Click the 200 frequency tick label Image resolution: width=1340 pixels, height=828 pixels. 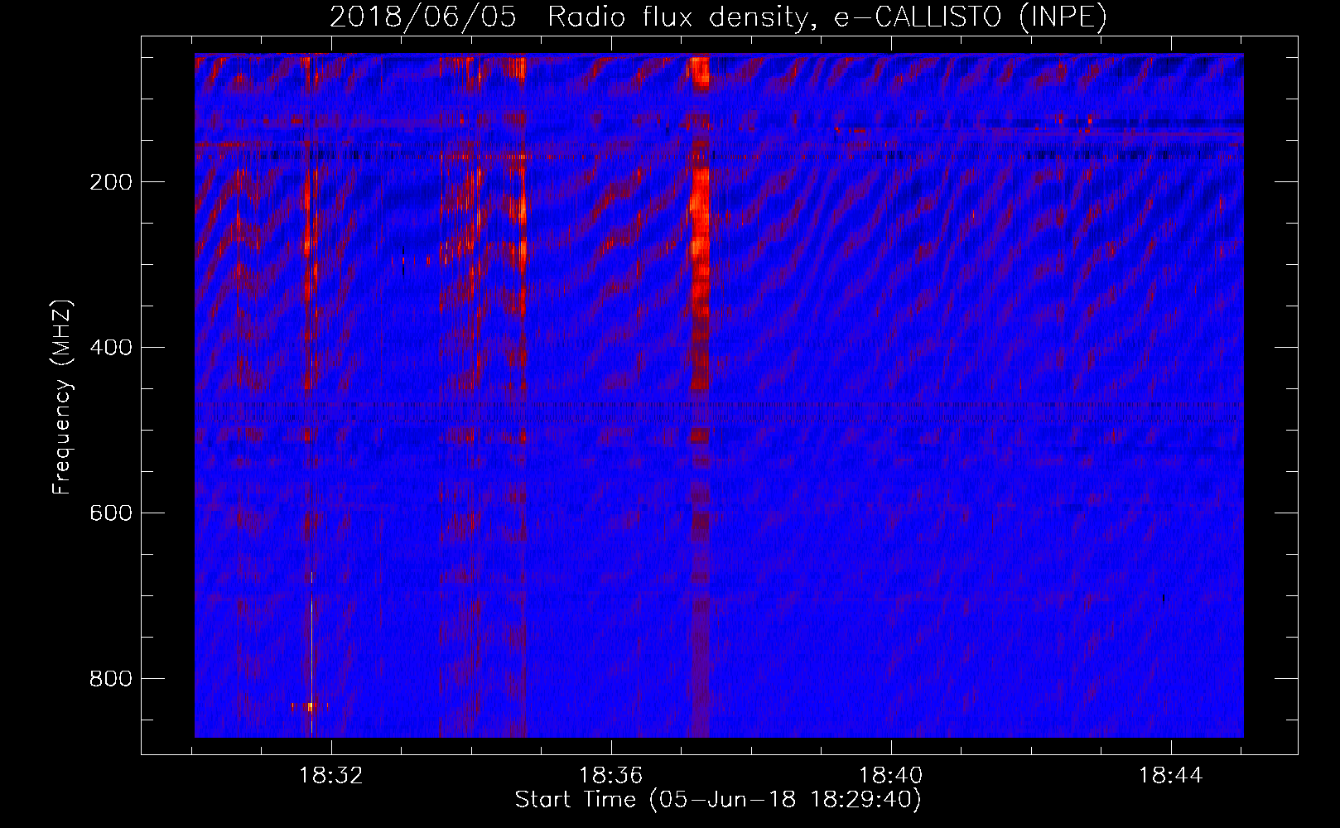[x=110, y=182]
